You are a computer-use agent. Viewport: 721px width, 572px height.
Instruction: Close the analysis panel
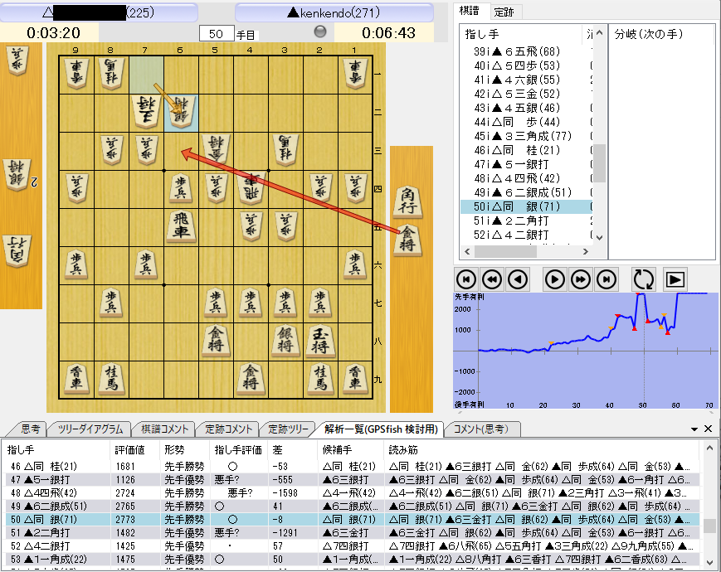tap(708, 429)
